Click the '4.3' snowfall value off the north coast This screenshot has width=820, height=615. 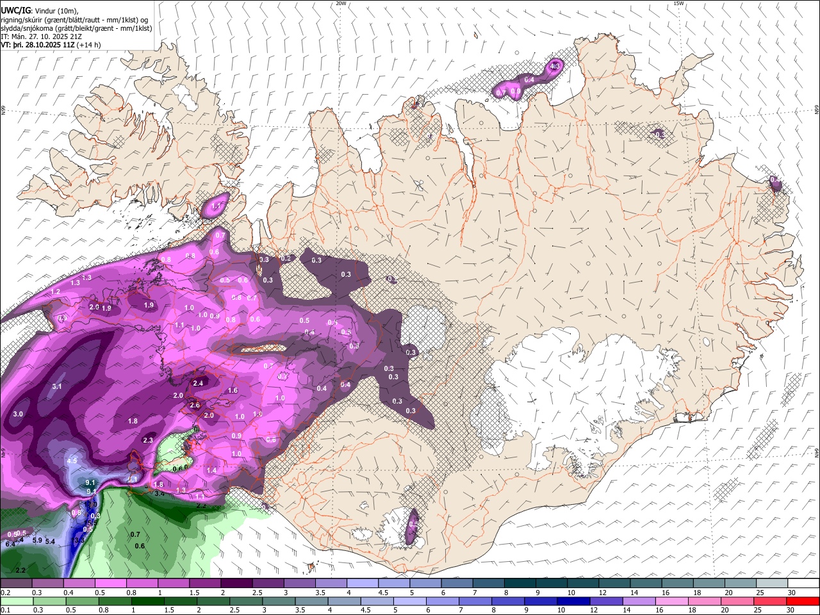coord(555,66)
